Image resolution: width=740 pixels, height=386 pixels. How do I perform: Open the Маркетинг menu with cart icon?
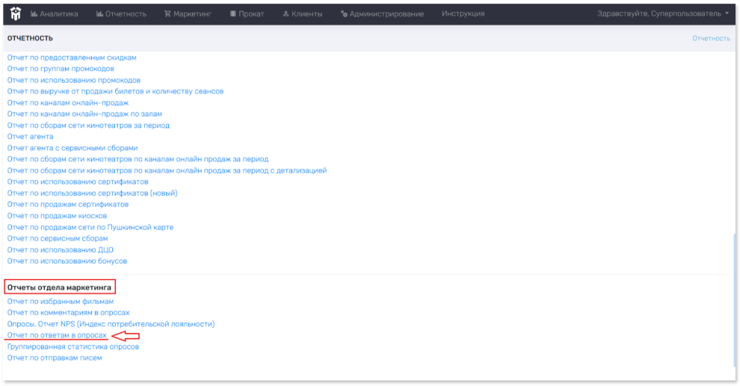point(188,14)
